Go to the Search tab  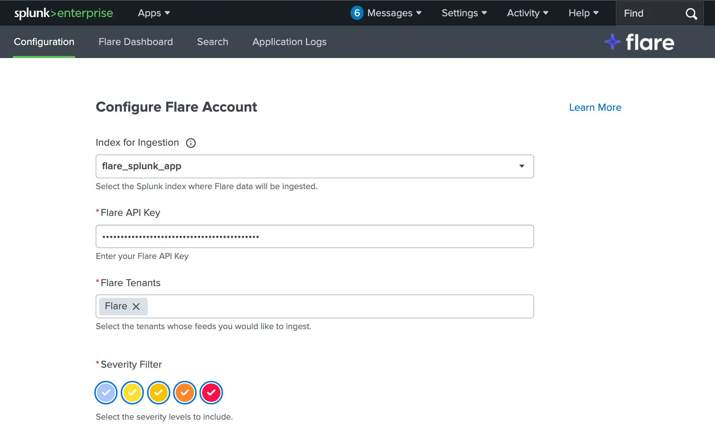[213, 42]
